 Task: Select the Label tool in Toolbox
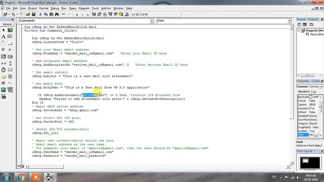4,37
